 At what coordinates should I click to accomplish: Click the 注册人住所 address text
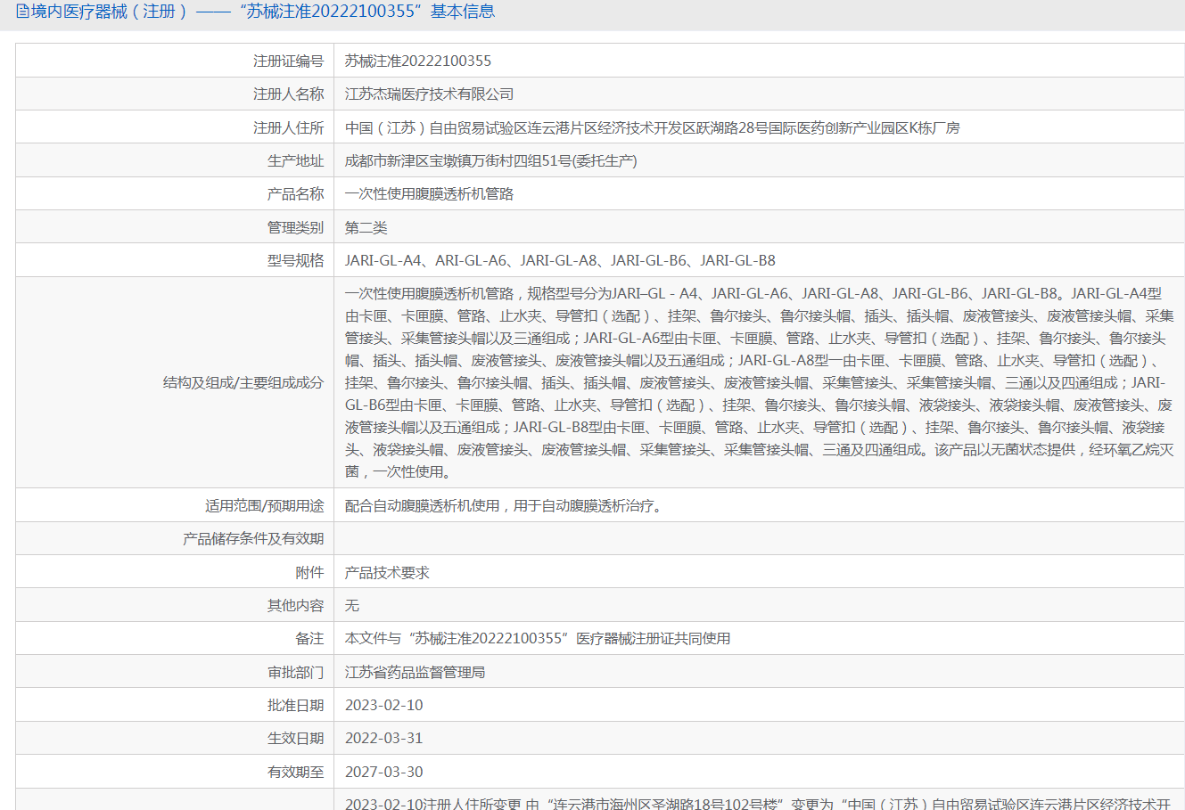652,127
